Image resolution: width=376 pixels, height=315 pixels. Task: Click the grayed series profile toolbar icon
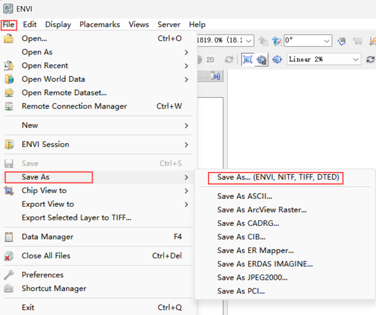358,41
